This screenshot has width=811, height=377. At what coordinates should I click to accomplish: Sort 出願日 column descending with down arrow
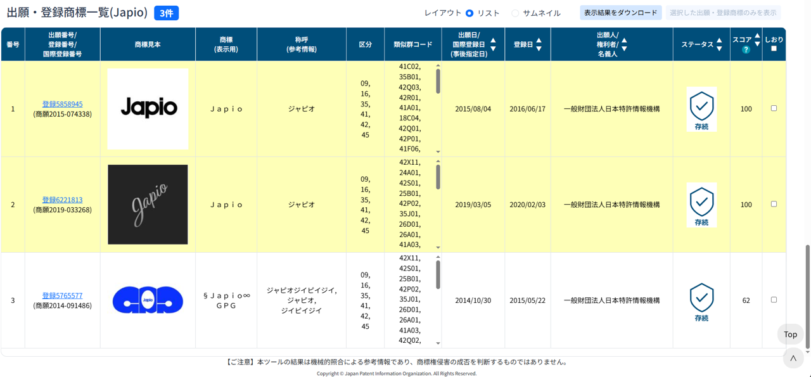pos(493,49)
